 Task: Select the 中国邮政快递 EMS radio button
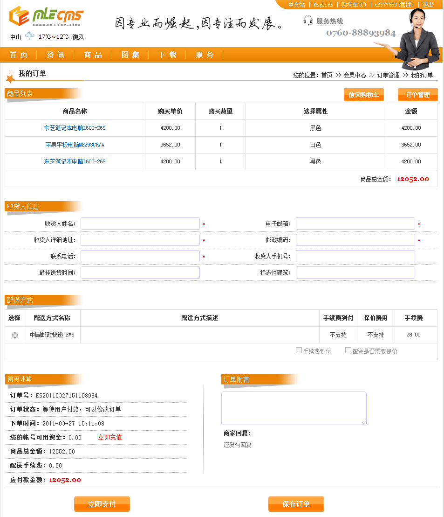(x=15, y=335)
